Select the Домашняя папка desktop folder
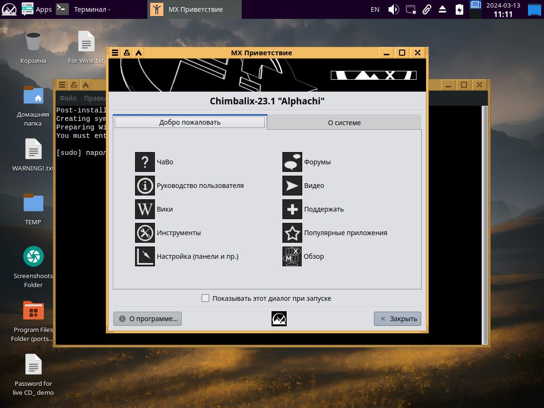Screen dimensions: 544x408 [x=34, y=106]
